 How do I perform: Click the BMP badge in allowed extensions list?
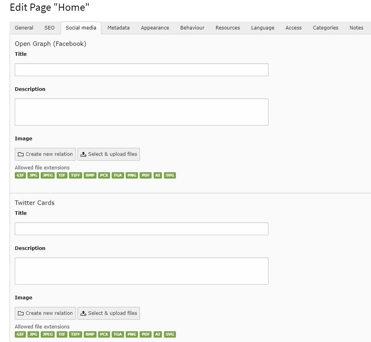(90, 175)
